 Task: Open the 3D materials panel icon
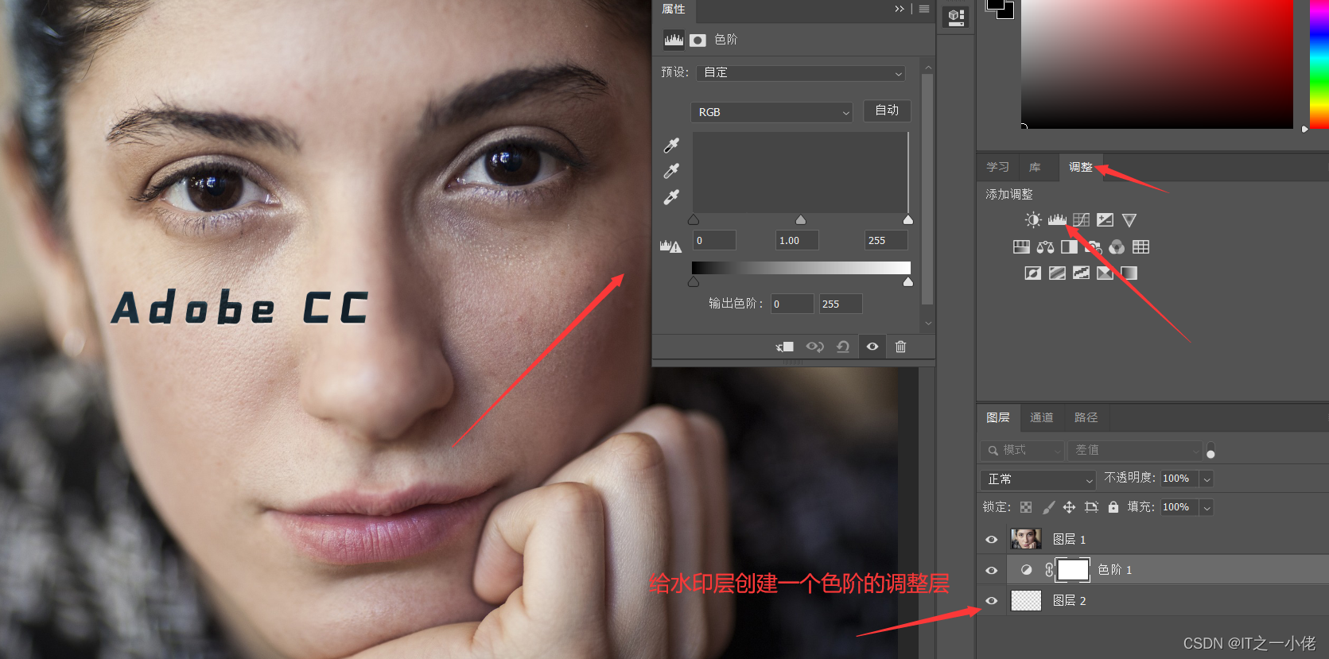click(956, 17)
